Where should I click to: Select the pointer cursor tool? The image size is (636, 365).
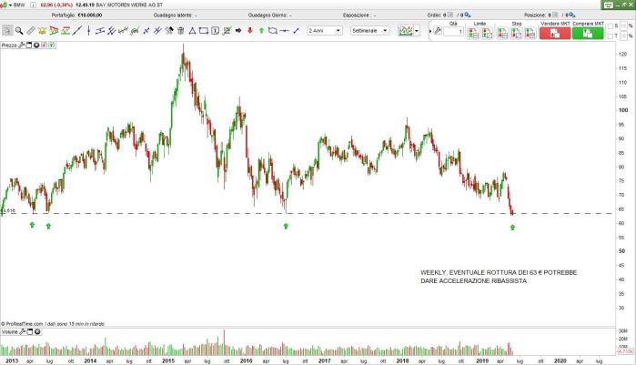[6, 30]
